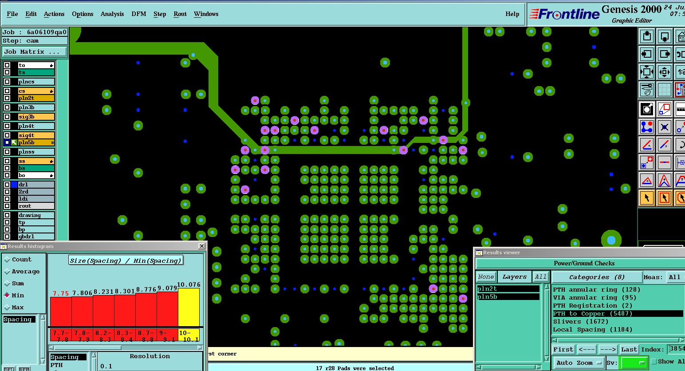This screenshot has height=371, width=685.
Task: Click the None layers button
Action: (486, 277)
